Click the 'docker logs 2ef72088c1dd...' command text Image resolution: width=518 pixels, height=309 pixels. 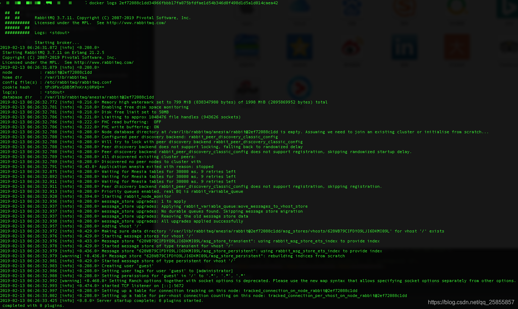click(x=184, y=3)
